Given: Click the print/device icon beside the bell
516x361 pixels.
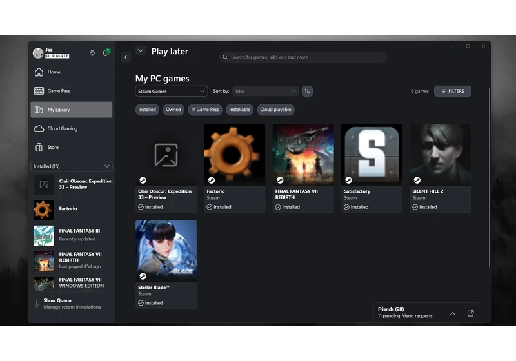Looking at the screenshot, I should pyautogui.click(x=92, y=53).
